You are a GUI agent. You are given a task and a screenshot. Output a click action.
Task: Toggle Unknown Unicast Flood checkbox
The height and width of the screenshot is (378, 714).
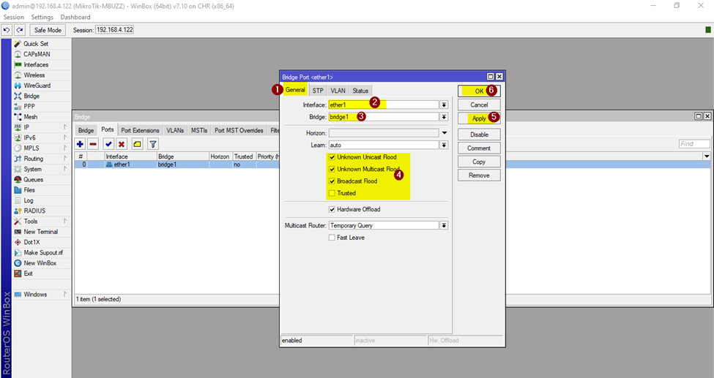coord(332,157)
